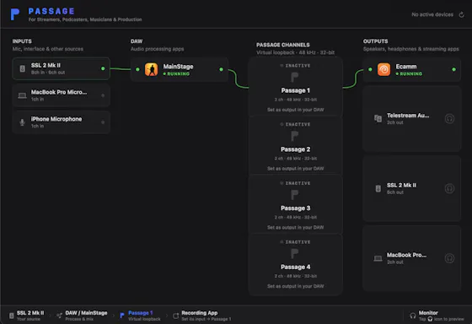Viewport: 472px width, 324px height.
Task: Click the Passage P logo icon
Action: click(15, 14)
